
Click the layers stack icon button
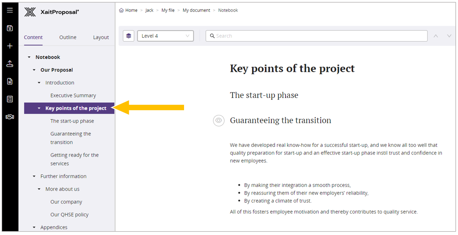point(129,36)
